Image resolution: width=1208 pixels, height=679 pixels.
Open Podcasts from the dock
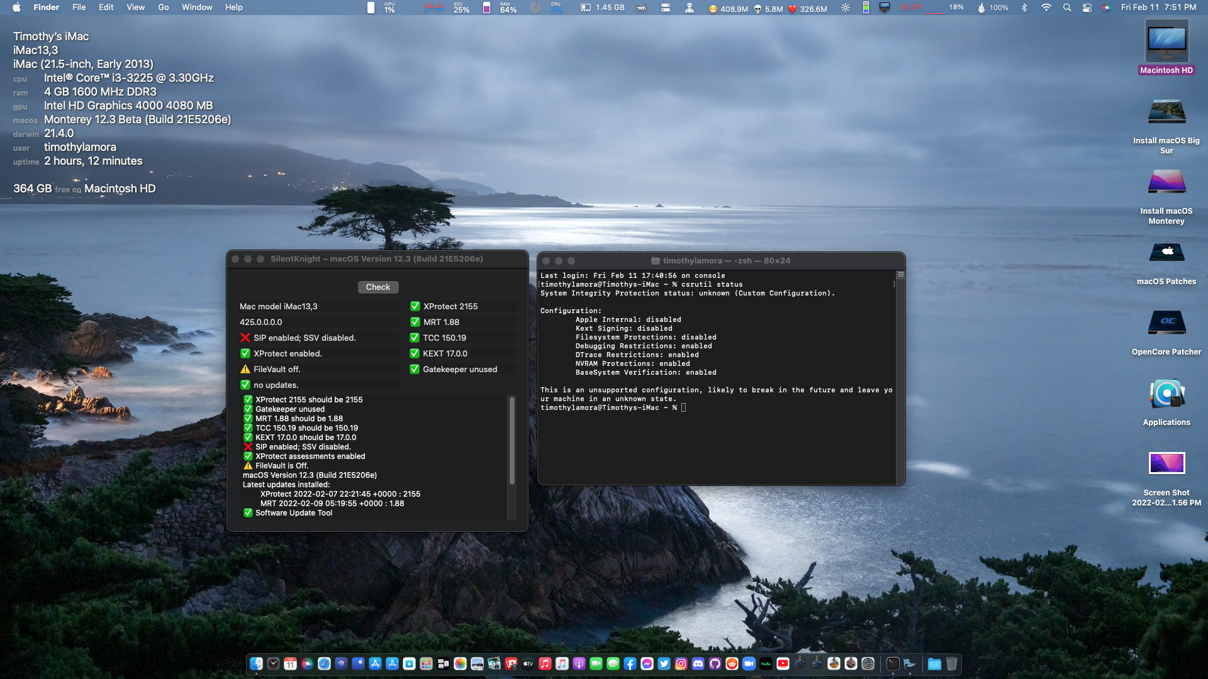(579, 663)
